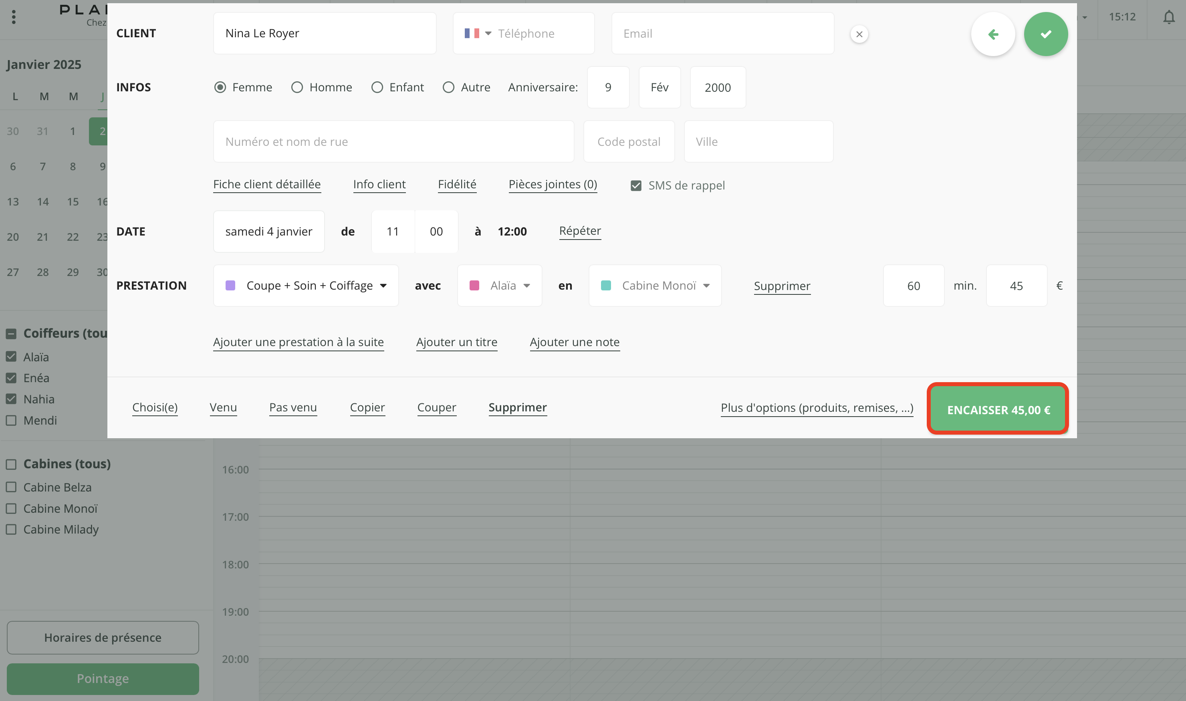Select the Homme radio button
Image resolution: width=1186 pixels, height=701 pixels.
pyautogui.click(x=297, y=87)
